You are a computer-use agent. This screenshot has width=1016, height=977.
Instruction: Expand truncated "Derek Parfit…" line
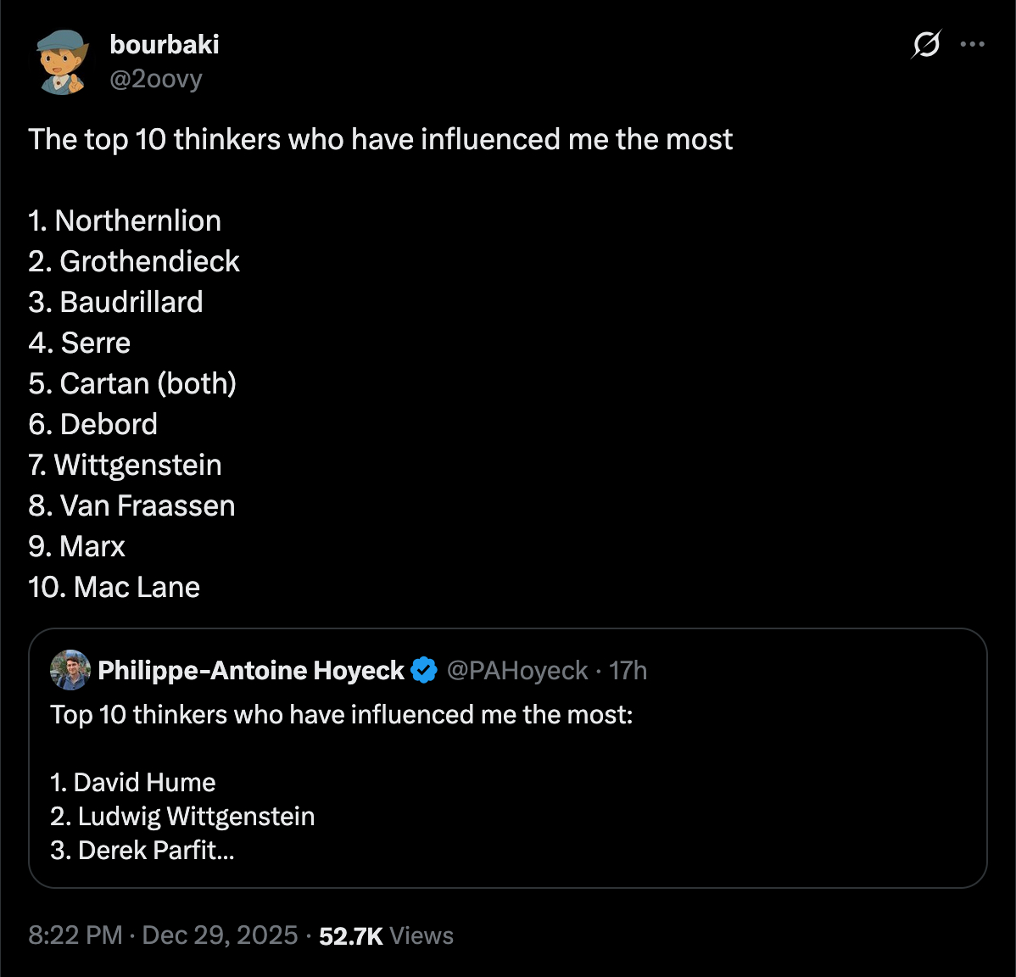click(x=142, y=850)
